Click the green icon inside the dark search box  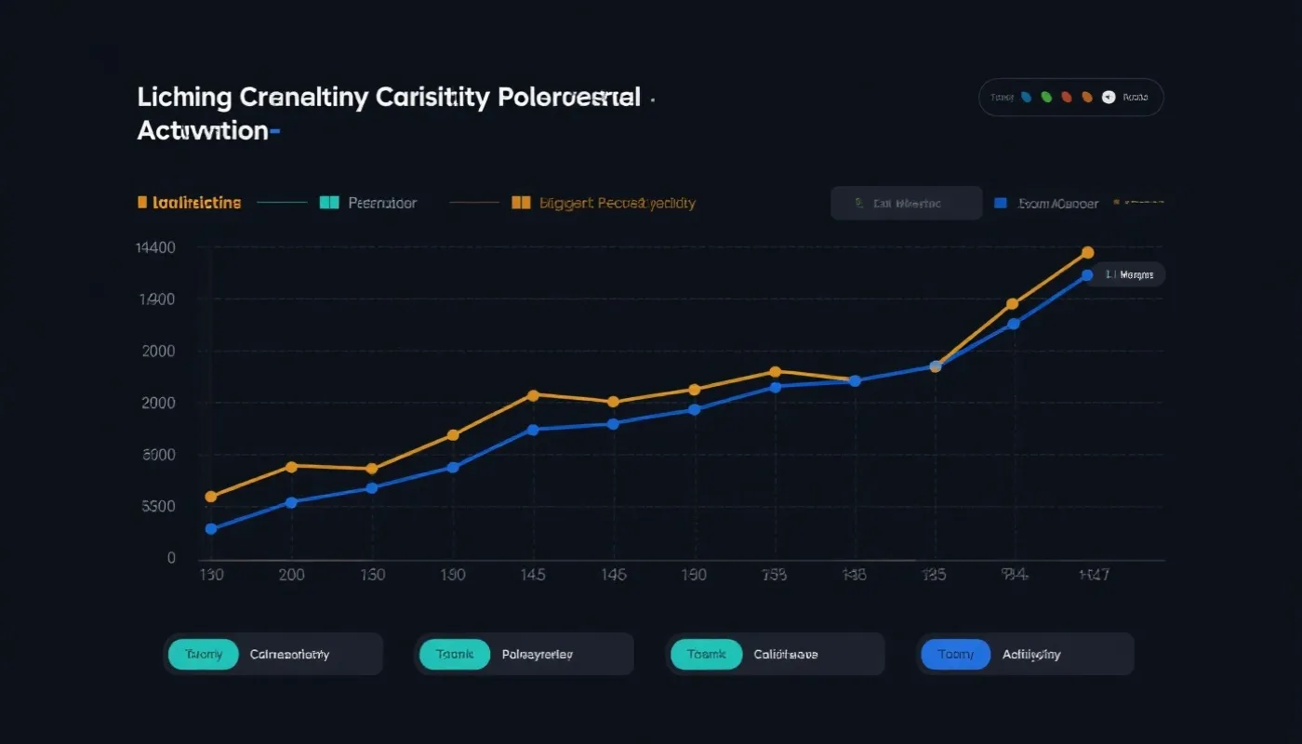[x=857, y=203]
